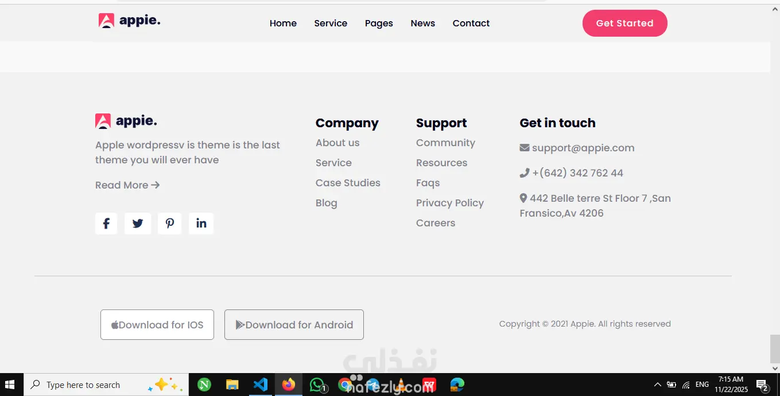Image resolution: width=780 pixels, height=396 pixels.
Task: Open the Wi-Fi network tray icon
Action: click(686, 385)
